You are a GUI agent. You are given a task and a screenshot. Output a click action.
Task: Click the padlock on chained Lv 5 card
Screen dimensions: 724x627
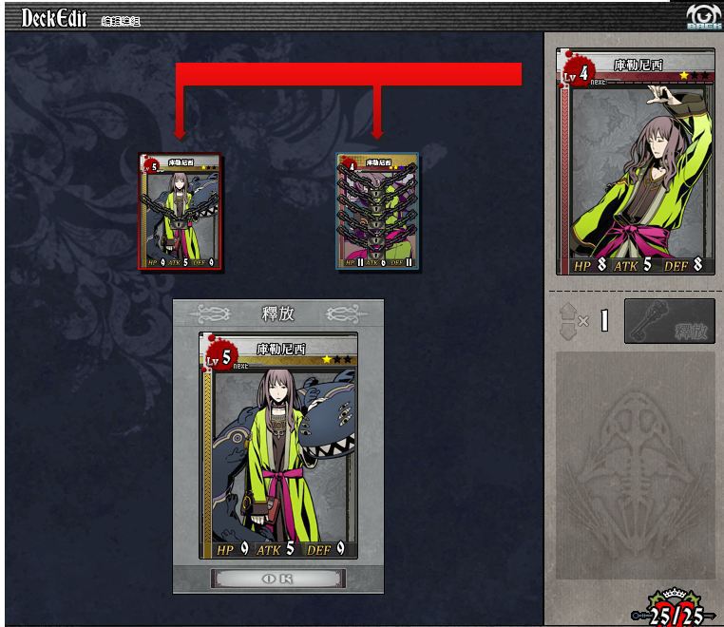coord(181,225)
